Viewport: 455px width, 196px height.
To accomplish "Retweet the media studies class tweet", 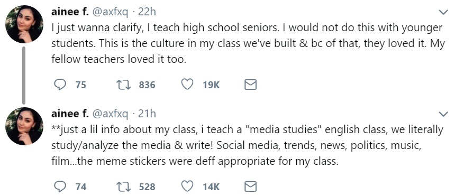I will [x=122, y=186].
